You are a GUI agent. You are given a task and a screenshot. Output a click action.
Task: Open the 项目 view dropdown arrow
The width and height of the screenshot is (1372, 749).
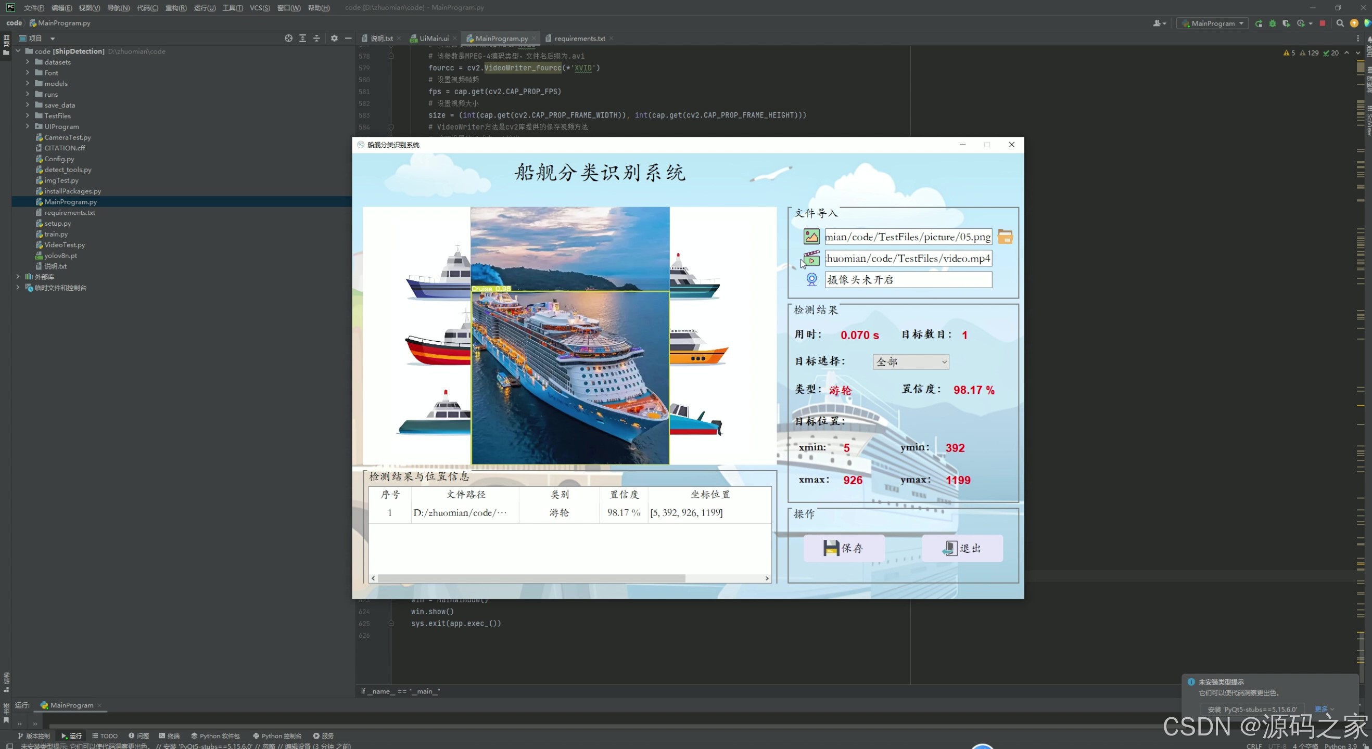coord(52,38)
